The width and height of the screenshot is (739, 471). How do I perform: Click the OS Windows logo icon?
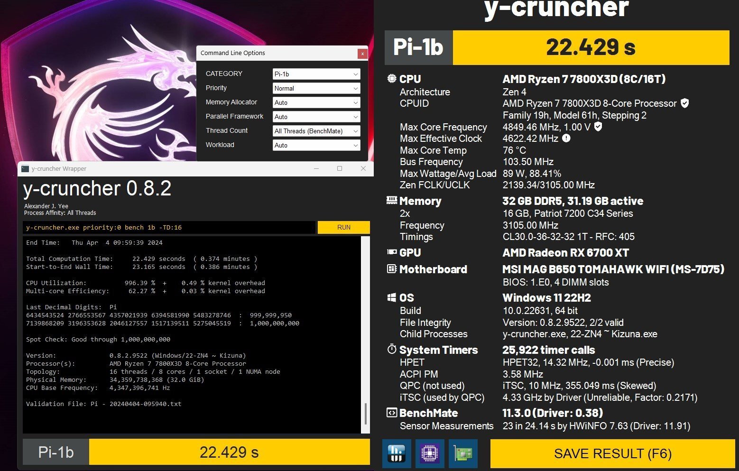pyautogui.click(x=392, y=297)
